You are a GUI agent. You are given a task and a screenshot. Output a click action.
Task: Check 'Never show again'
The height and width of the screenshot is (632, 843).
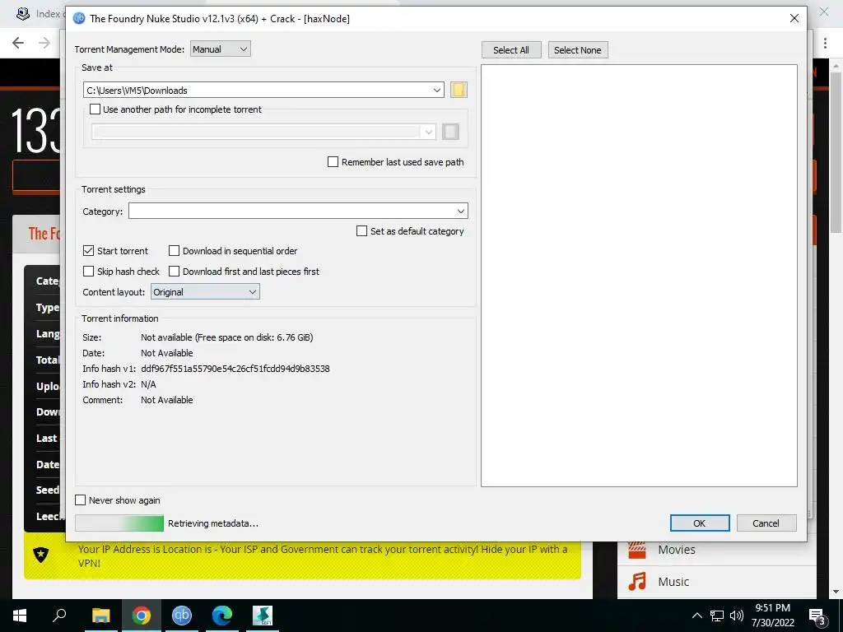pos(80,500)
